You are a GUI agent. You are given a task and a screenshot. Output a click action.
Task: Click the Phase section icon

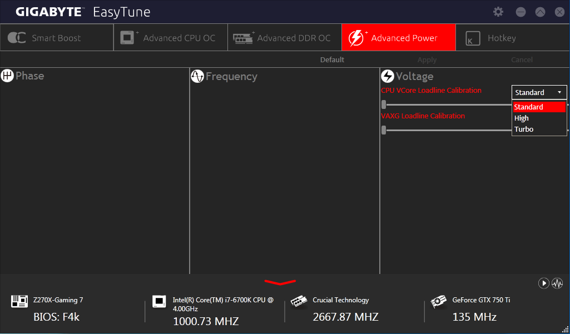click(7, 76)
